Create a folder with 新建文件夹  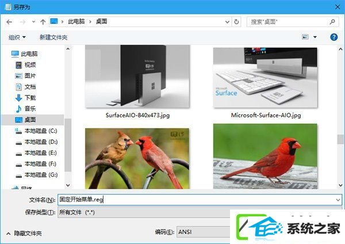53,37
